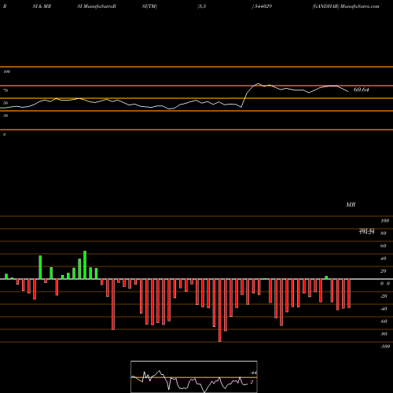The width and height of the screenshot is (393, 393).
Task: Click the longest red MR histogram bar reaching -100
Action: [x=220, y=310]
